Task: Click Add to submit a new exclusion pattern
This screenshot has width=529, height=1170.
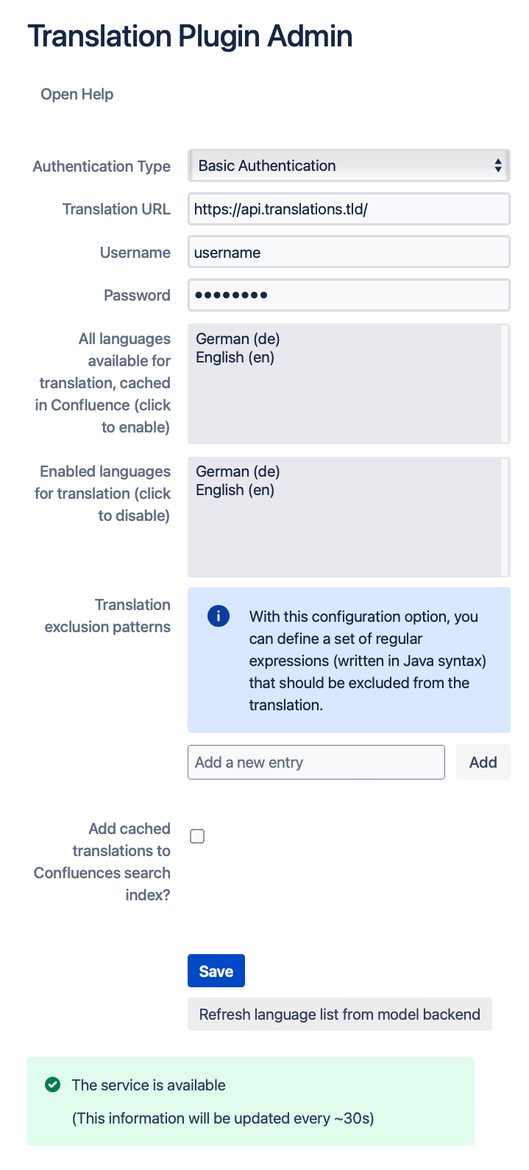Action: click(483, 762)
